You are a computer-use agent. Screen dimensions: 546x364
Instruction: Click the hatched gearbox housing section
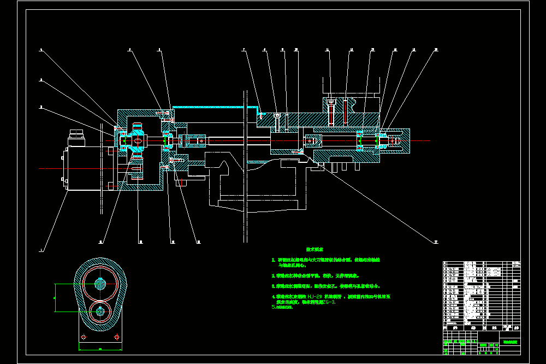click(x=141, y=150)
